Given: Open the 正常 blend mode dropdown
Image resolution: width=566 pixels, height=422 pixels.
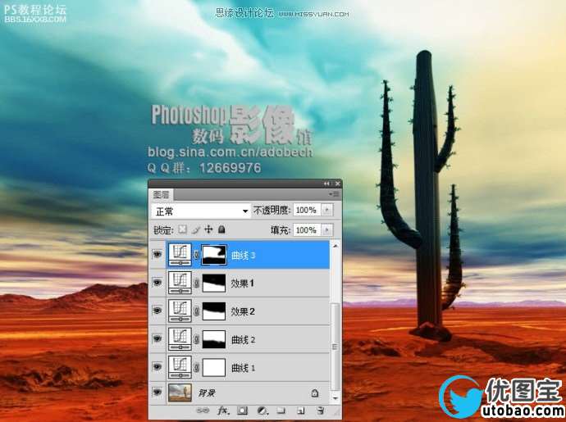Looking at the screenshot, I should (x=201, y=211).
